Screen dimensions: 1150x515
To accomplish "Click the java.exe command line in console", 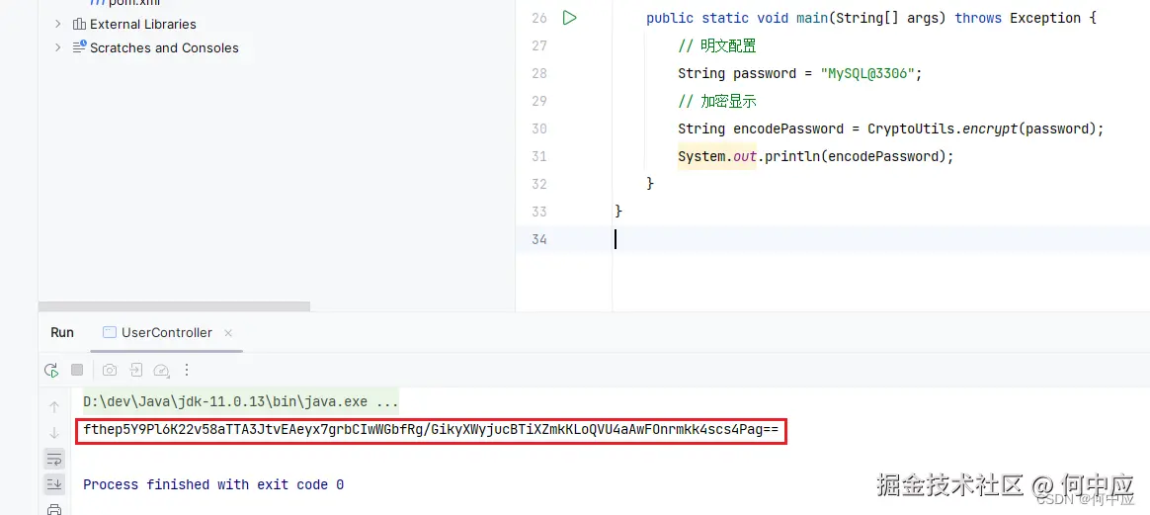I will tap(240, 402).
